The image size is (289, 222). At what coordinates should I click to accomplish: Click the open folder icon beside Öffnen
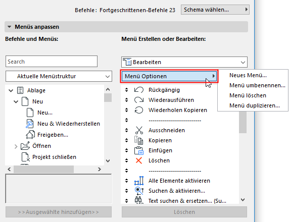25,146
